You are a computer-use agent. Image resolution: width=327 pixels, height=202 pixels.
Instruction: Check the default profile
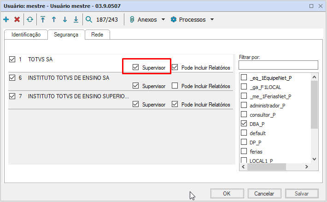pyautogui.click(x=244, y=133)
